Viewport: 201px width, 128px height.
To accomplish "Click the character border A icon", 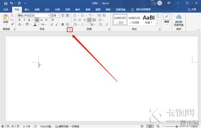I will (67, 15).
